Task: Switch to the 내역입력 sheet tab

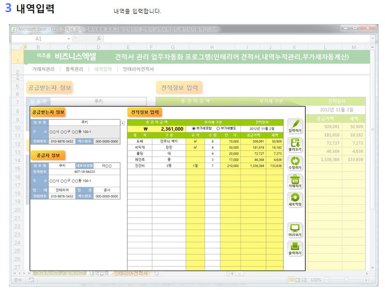Action: point(99,273)
